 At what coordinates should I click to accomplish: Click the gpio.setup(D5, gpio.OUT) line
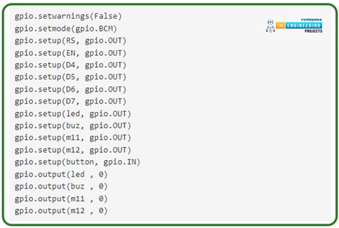[71, 77]
